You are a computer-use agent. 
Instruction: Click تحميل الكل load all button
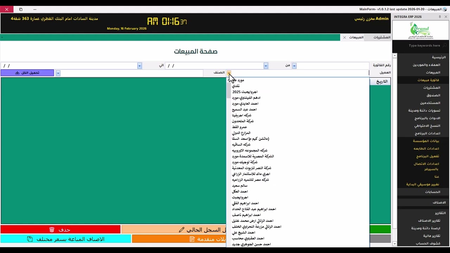(27, 73)
